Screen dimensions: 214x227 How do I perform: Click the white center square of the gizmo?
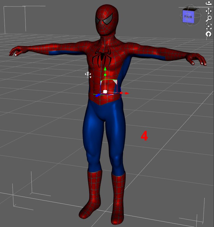coord(105,92)
